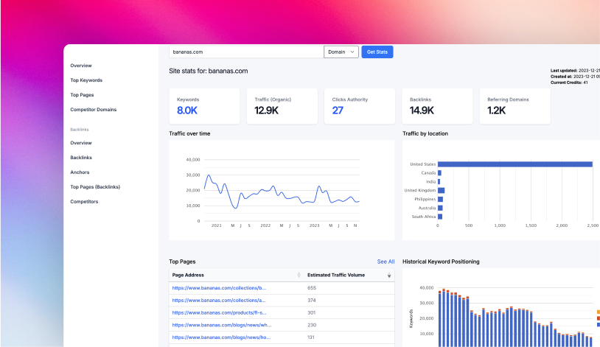Open the bananas.com/blogs/news/wh... page link
This screenshot has width=600, height=347.
point(222,325)
